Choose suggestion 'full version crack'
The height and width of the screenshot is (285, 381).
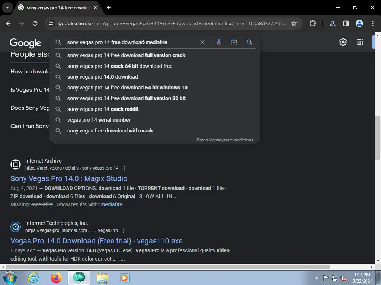click(x=155, y=55)
